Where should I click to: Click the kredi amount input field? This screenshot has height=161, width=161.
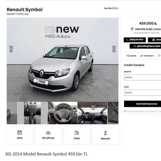[x=143, y=93]
